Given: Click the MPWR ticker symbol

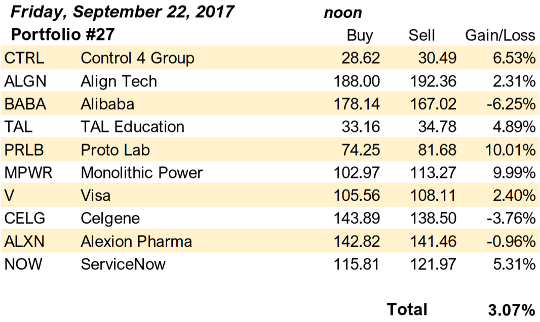Looking at the screenshot, I should tap(28, 172).
